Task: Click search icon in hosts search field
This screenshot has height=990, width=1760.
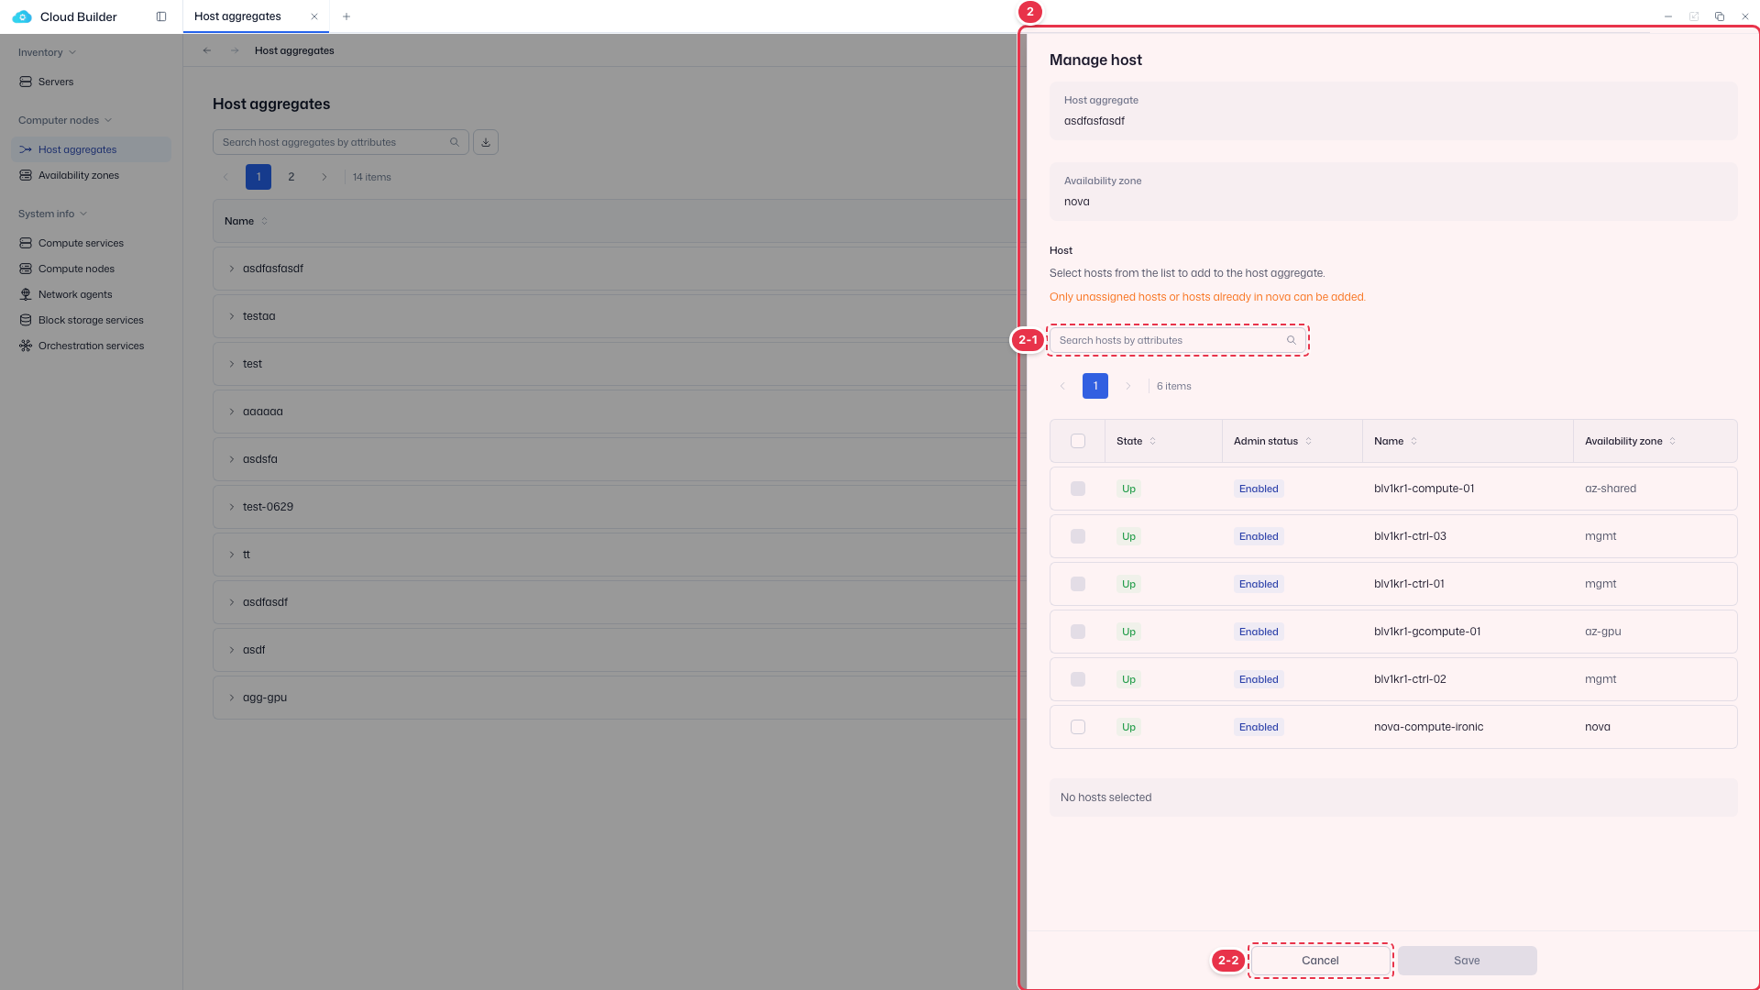Action: 1292,340
